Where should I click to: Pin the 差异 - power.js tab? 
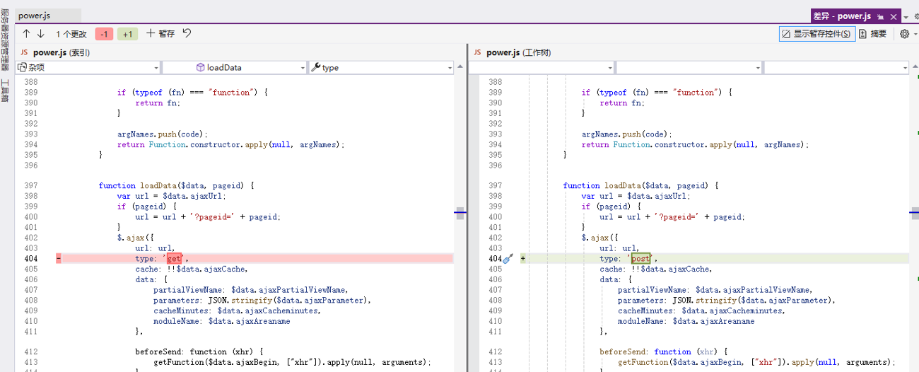pyautogui.click(x=881, y=16)
